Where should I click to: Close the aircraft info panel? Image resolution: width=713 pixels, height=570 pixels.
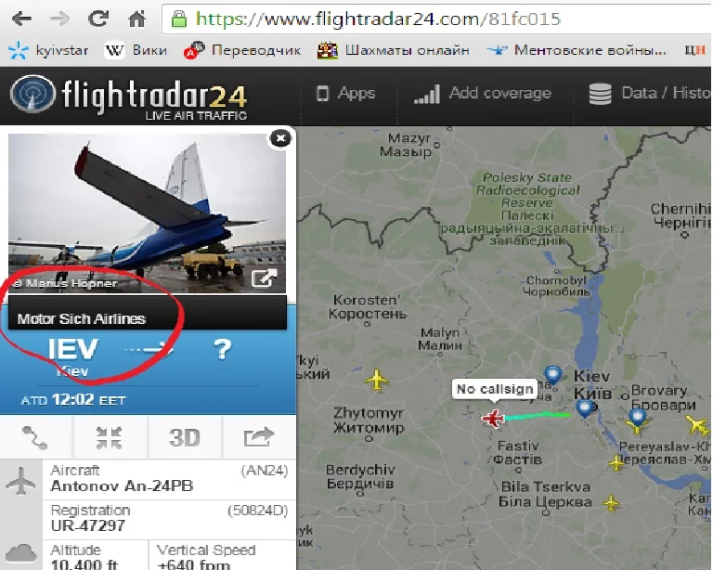pos(280,138)
